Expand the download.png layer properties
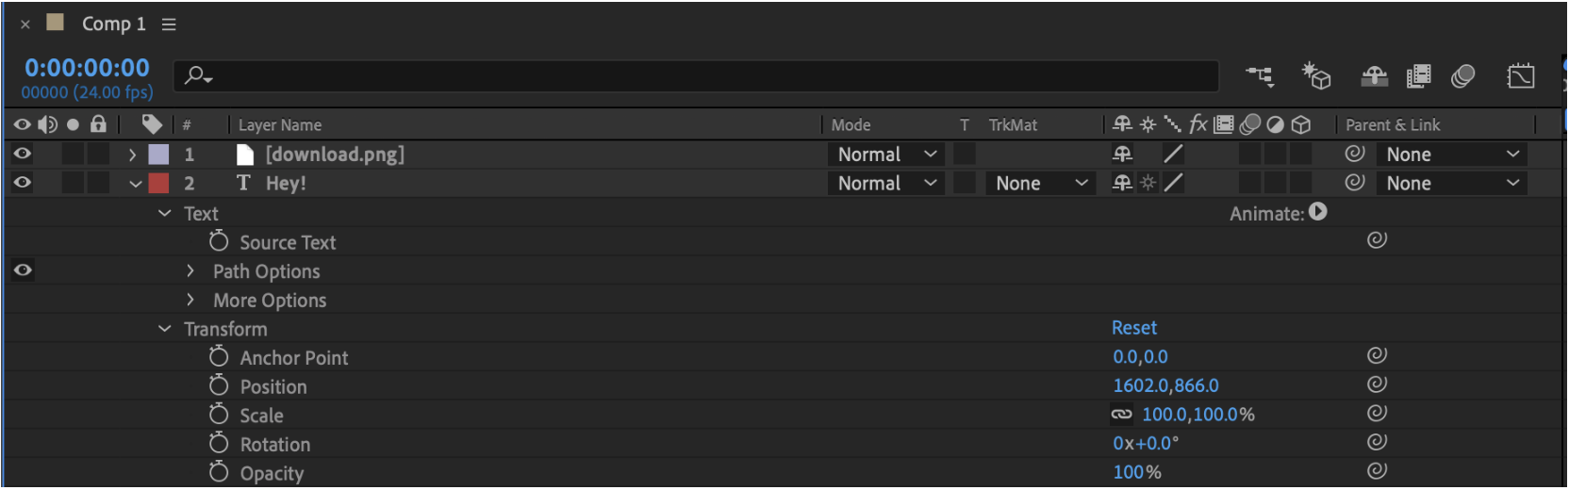 132,155
